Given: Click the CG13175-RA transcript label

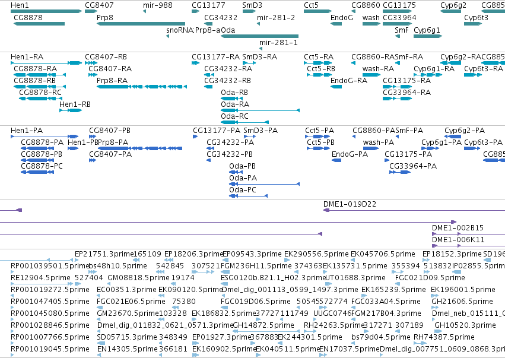Looking at the screenshot, I should click(406, 81).
